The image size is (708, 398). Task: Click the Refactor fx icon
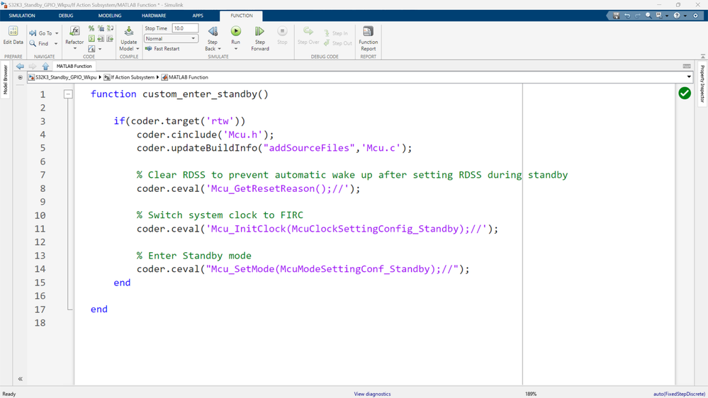click(74, 30)
